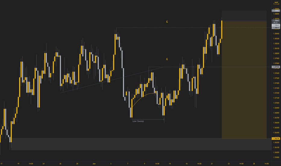
Task: Click the '24' date label on time axis
Action: tap(43, 164)
